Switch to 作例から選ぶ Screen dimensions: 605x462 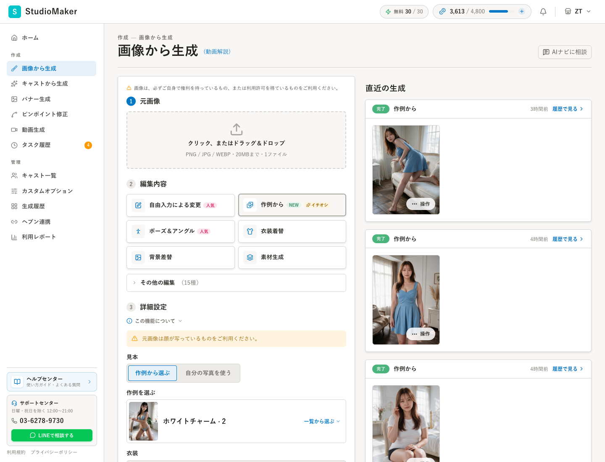point(153,373)
